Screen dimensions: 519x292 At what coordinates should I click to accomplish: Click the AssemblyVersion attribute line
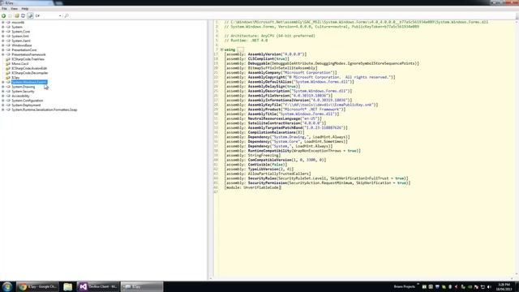coord(265,54)
